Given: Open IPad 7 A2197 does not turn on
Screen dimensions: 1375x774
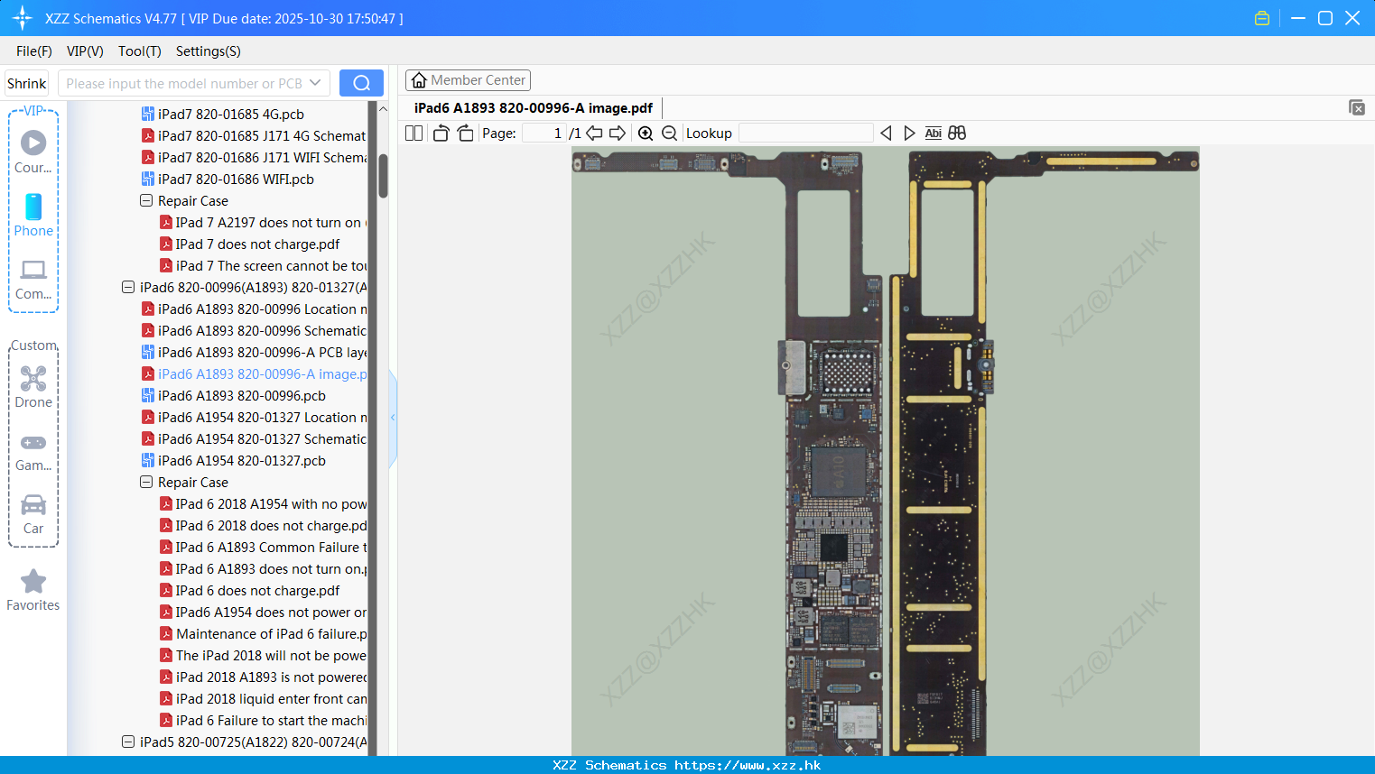Looking at the screenshot, I should tap(263, 222).
